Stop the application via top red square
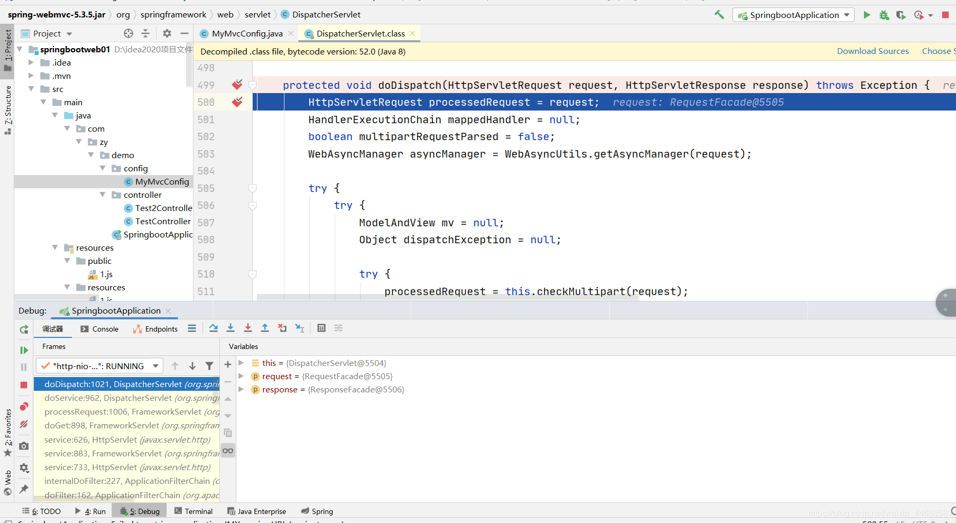 [945, 15]
